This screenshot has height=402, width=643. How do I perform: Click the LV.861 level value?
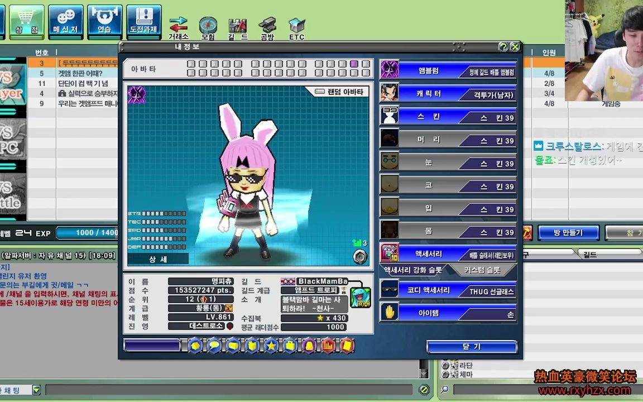point(200,317)
